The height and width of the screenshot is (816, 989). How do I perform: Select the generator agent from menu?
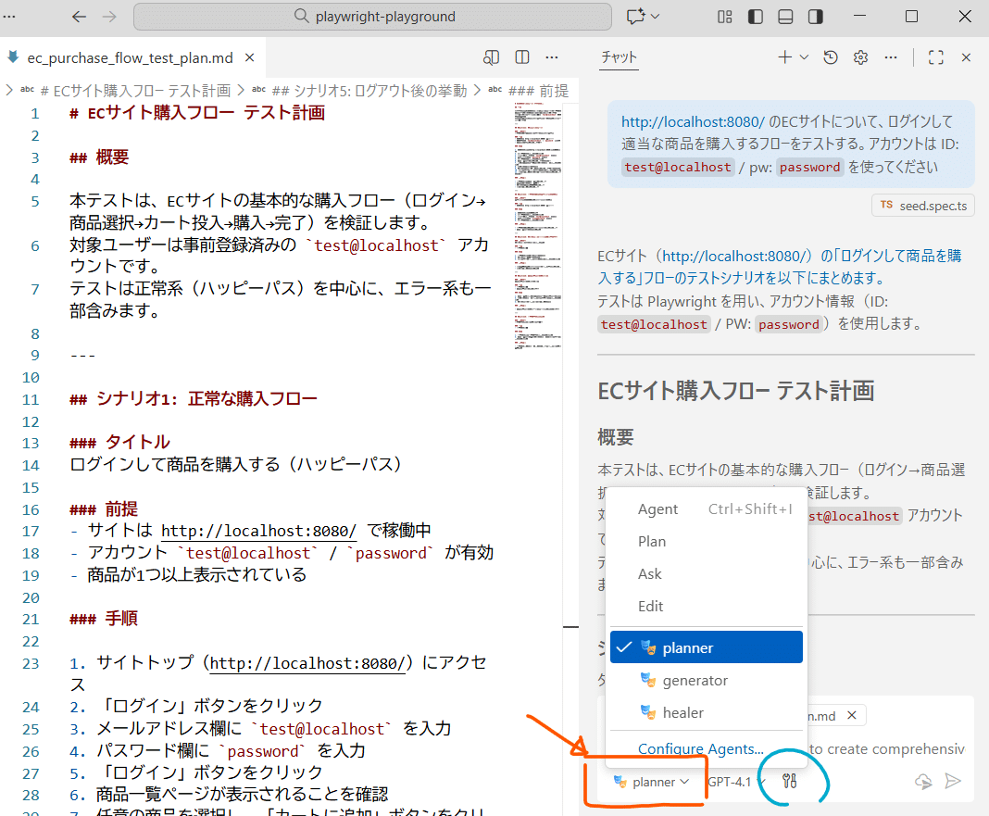pos(695,681)
